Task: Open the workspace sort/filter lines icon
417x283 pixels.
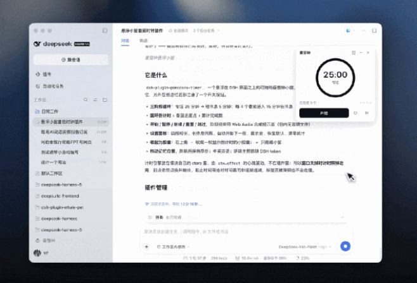Action: coord(95,100)
